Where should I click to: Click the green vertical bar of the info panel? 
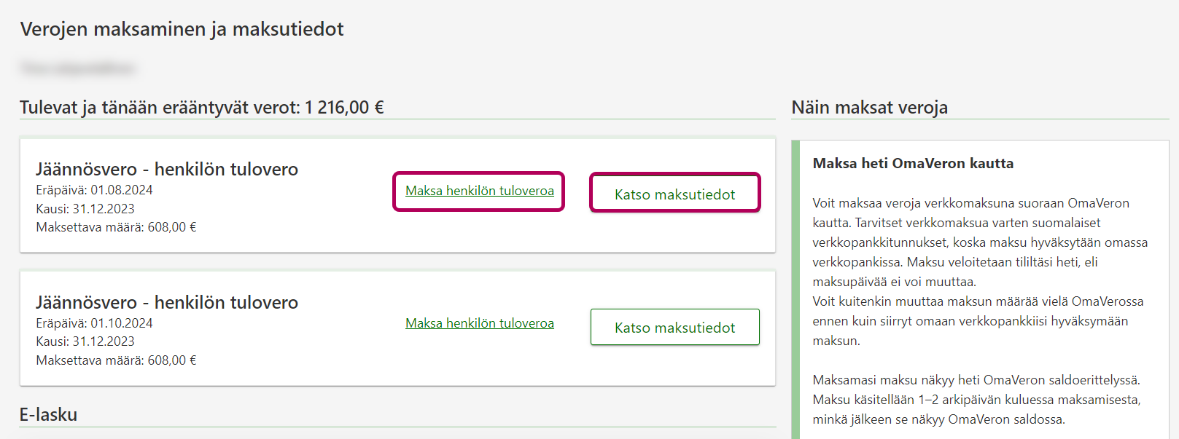pos(795,291)
